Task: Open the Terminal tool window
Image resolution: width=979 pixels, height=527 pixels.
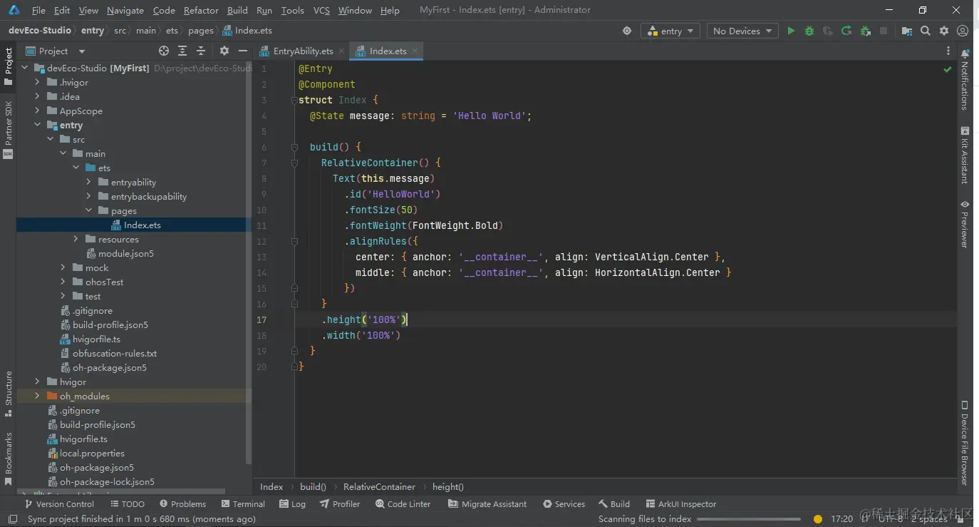Action: coord(242,503)
